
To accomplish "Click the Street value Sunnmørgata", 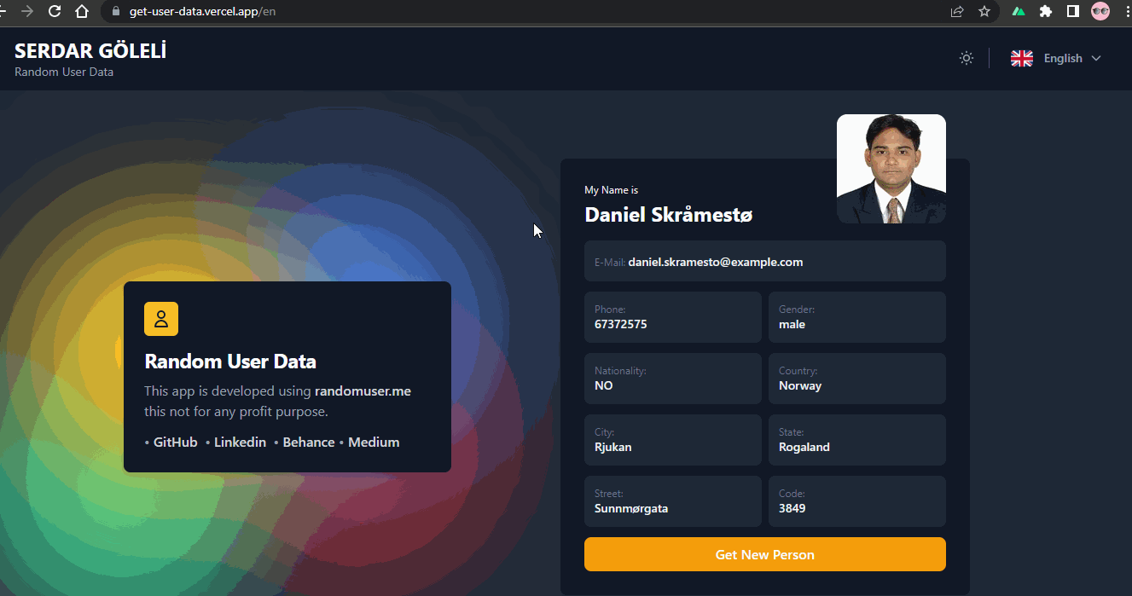I will tap(631, 508).
